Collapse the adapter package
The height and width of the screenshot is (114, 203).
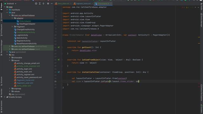click(12, 18)
